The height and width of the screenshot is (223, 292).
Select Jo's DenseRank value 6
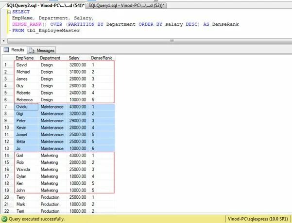click(x=102, y=148)
